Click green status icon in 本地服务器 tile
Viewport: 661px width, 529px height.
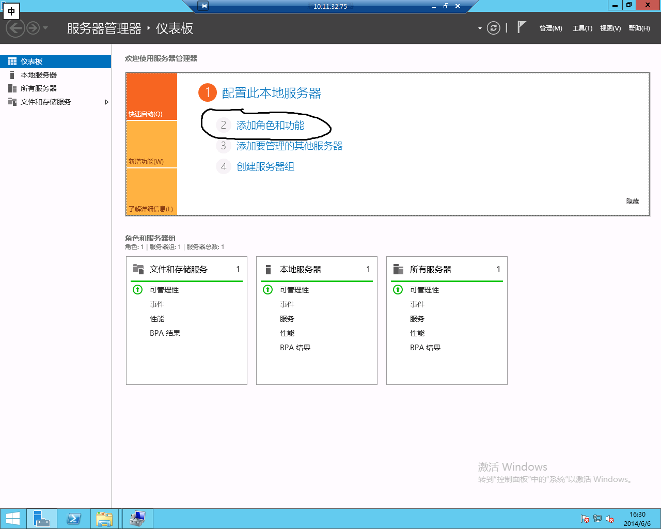pos(267,289)
